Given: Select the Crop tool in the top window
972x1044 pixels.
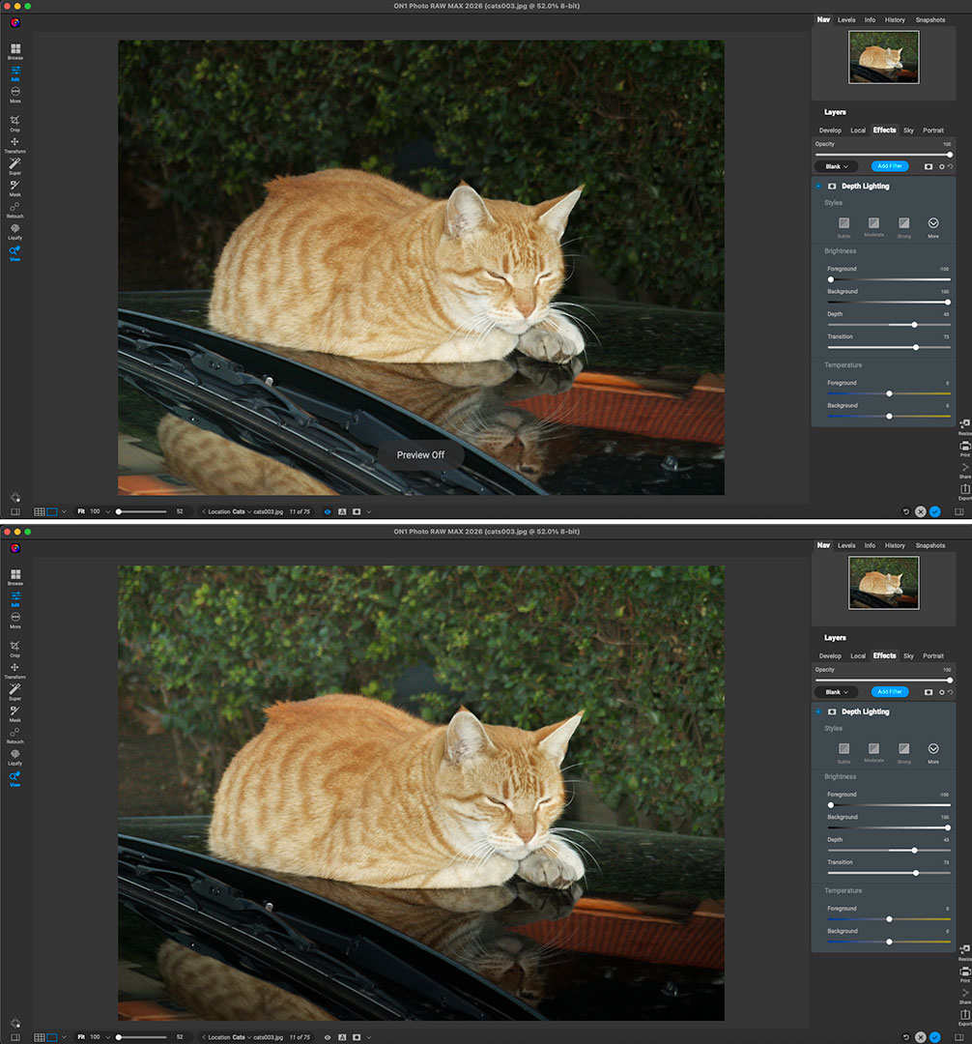Looking at the screenshot, I should coord(15,121).
